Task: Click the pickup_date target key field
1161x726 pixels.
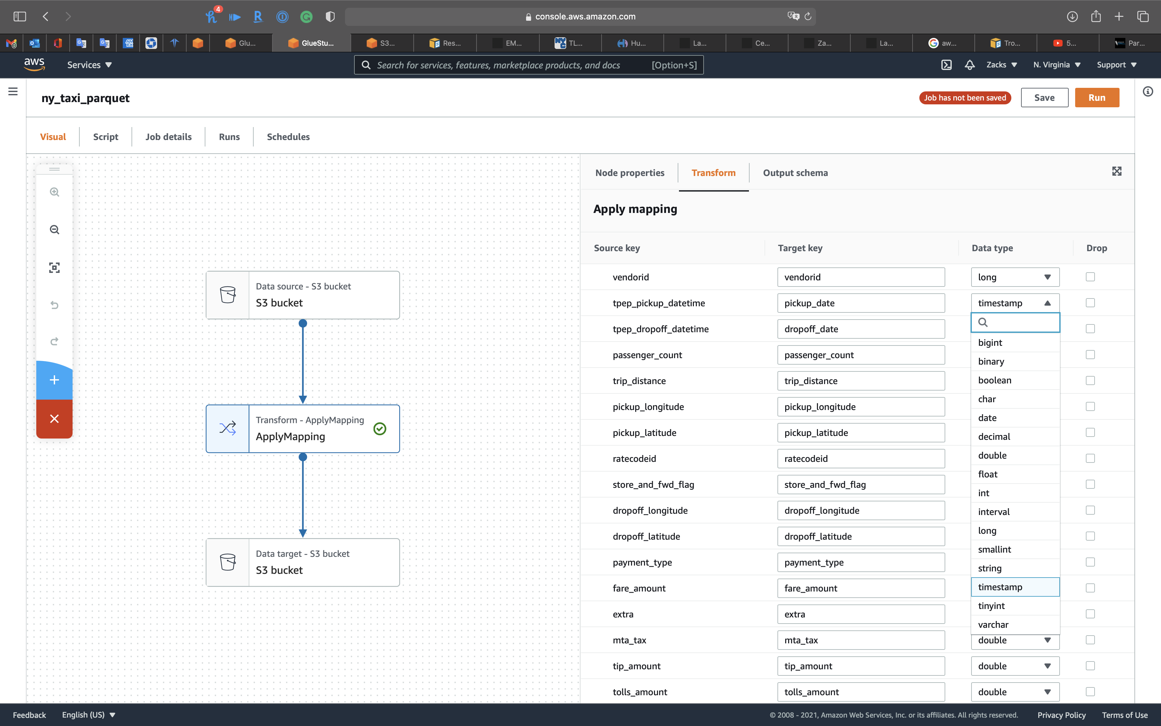Action: pos(861,303)
